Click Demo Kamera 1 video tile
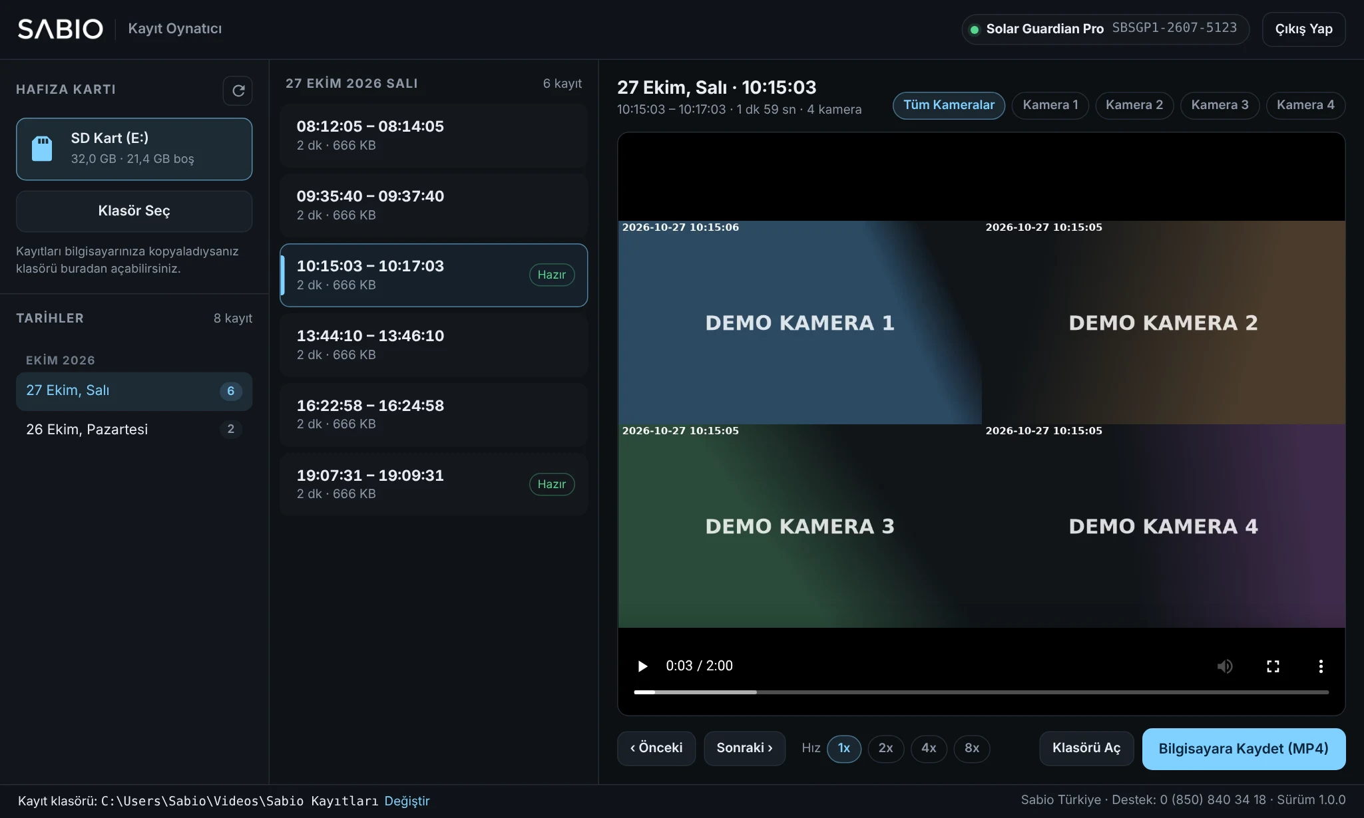The height and width of the screenshot is (818, 1364). [x=799, y=323]
